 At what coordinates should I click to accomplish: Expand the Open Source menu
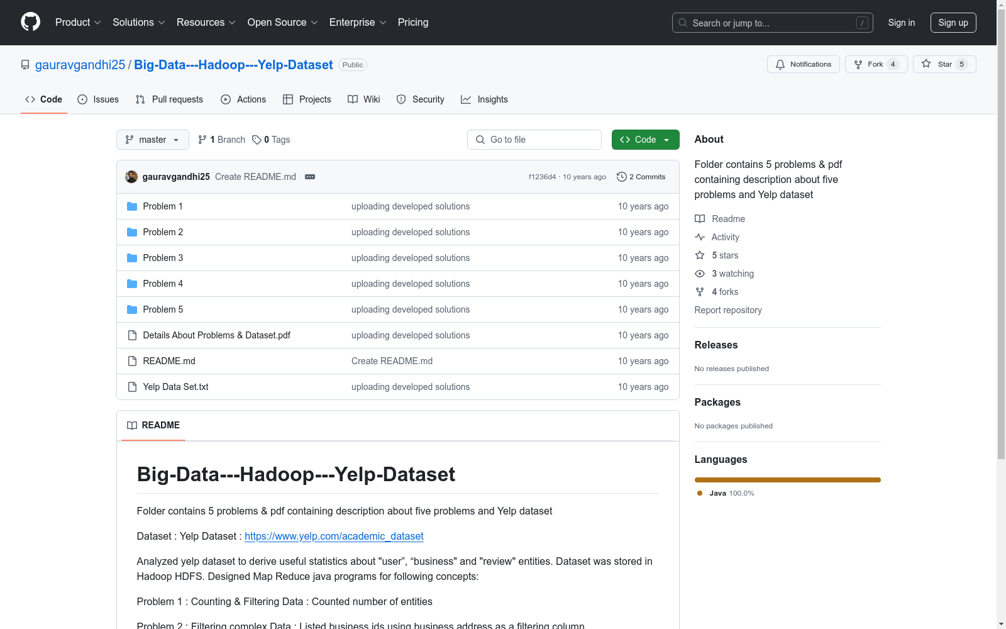(283, 23)
